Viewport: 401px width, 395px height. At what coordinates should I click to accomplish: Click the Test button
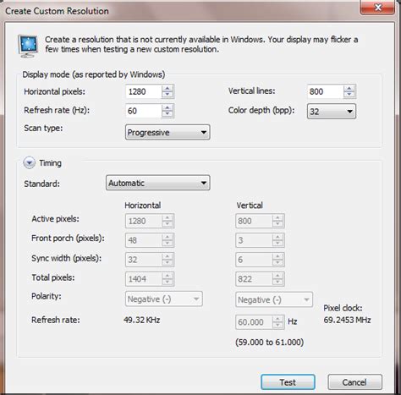288,382
